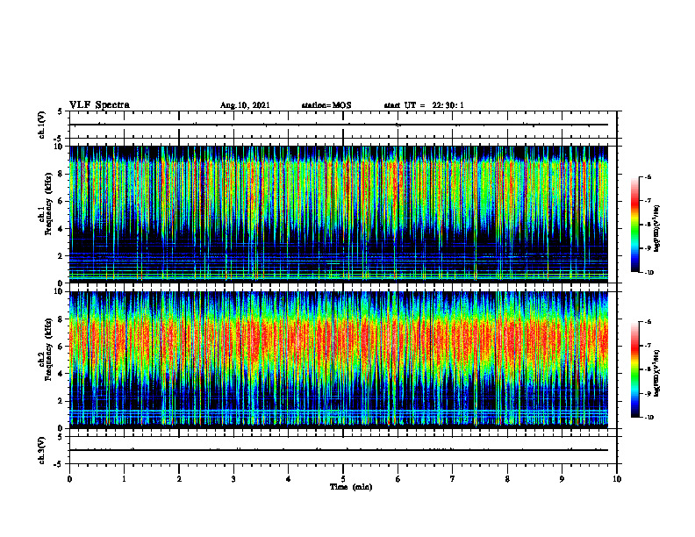Click the ch.2 spectrogram color scale bar
The height and width of the screenshot is (537, 695).
634,369
